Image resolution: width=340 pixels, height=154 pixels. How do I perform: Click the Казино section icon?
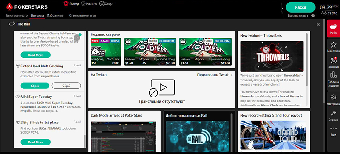(x=83, y=3)
